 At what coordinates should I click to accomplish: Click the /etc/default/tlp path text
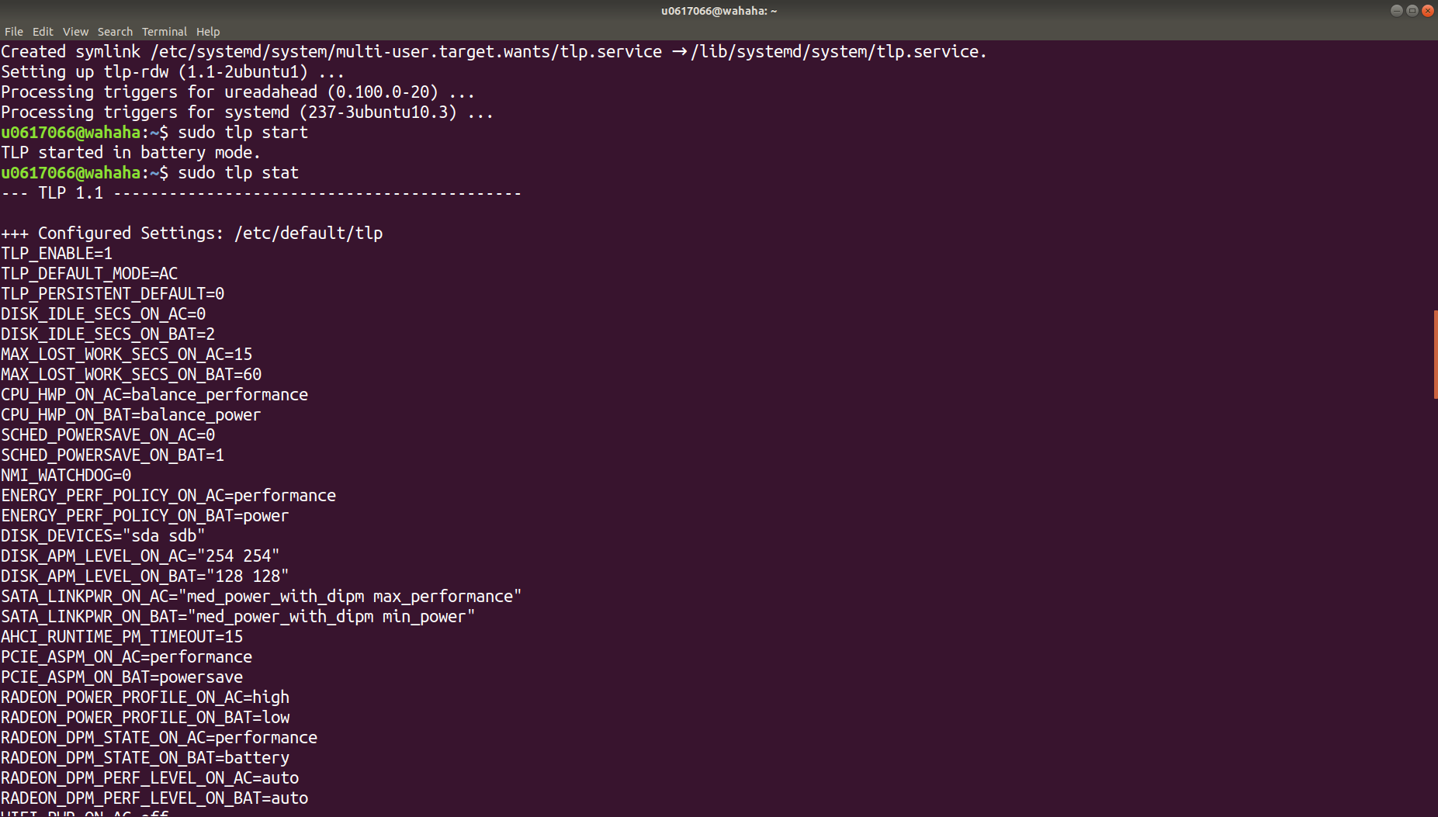(308, 234)
